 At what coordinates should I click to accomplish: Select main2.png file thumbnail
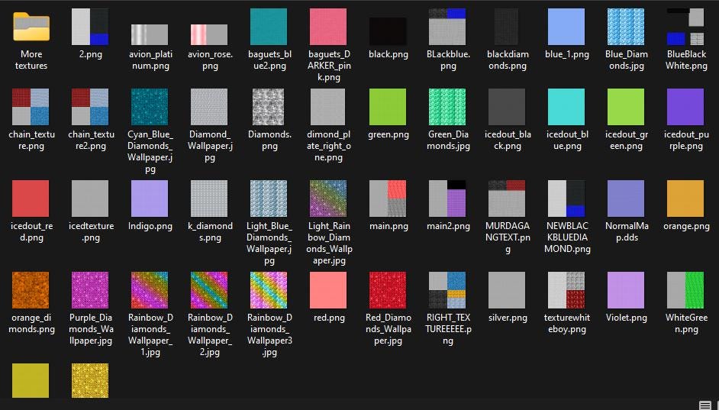447,199
